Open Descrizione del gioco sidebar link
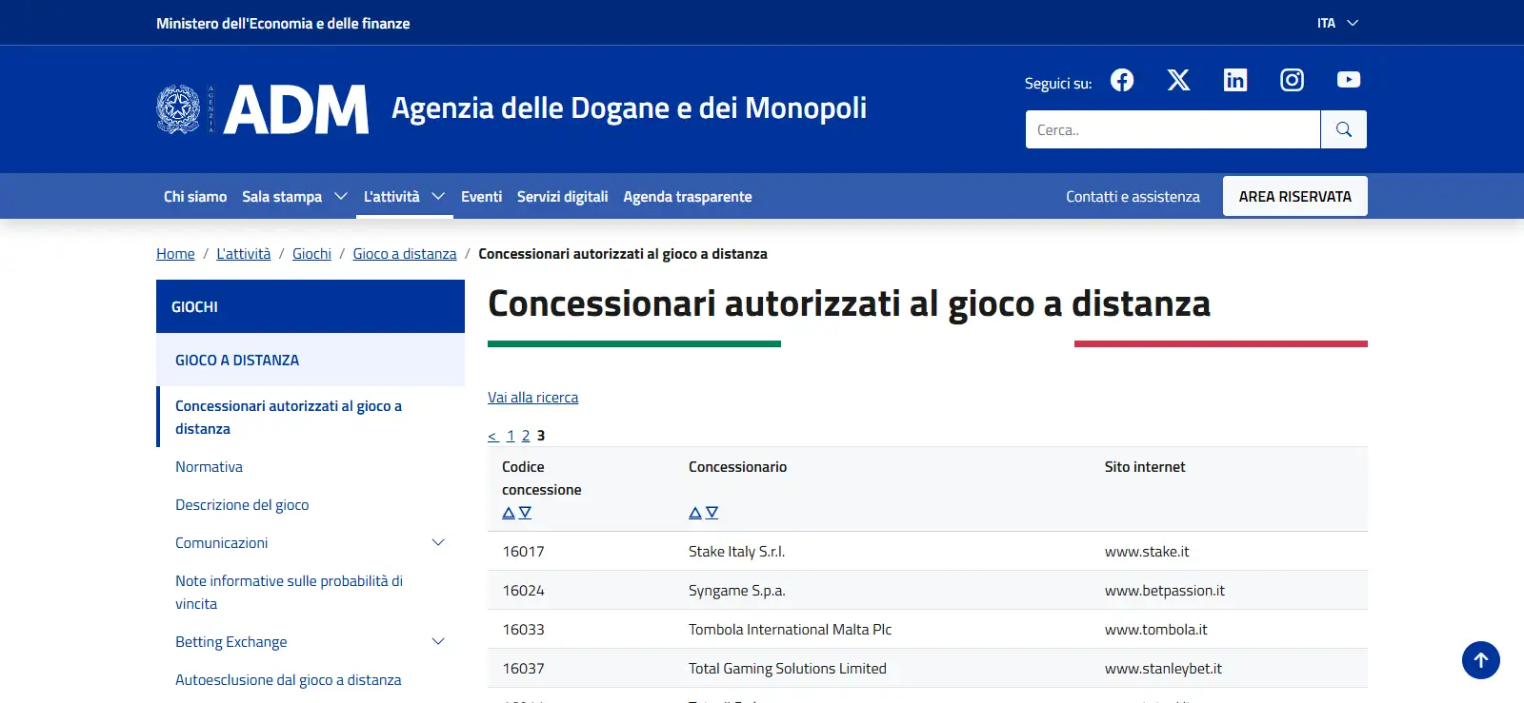The image size is (1524, 703). [x=242, y=505]
